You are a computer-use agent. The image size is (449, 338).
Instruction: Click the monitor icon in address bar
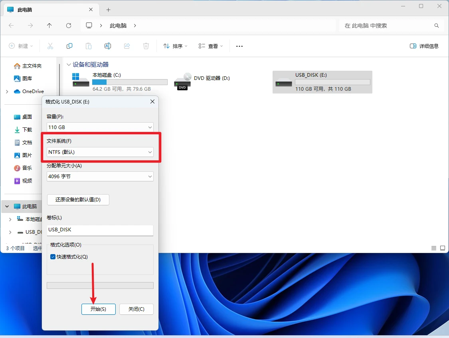89,26
